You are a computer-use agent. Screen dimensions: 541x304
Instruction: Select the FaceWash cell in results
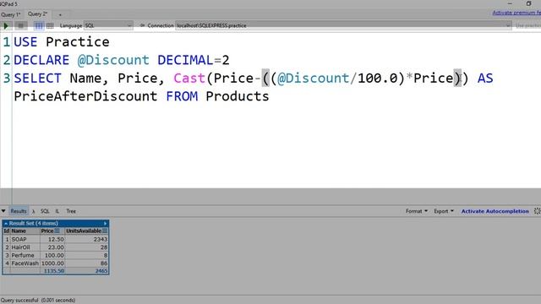point(25,263)
